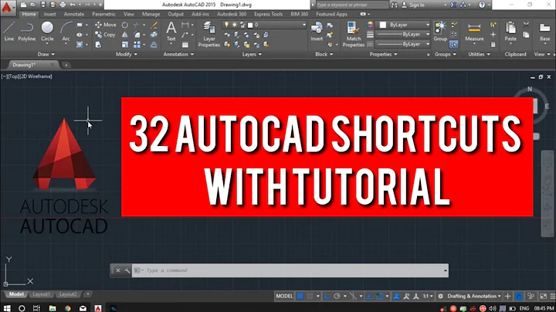Image resolution: width=556 pixels, height=312 pixels.
Task: Select the Fillet tool icon
Action: (137, 35)
